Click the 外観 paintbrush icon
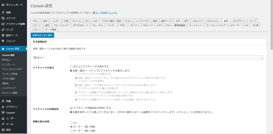The image size is (273, 134). tap(3, 101)
